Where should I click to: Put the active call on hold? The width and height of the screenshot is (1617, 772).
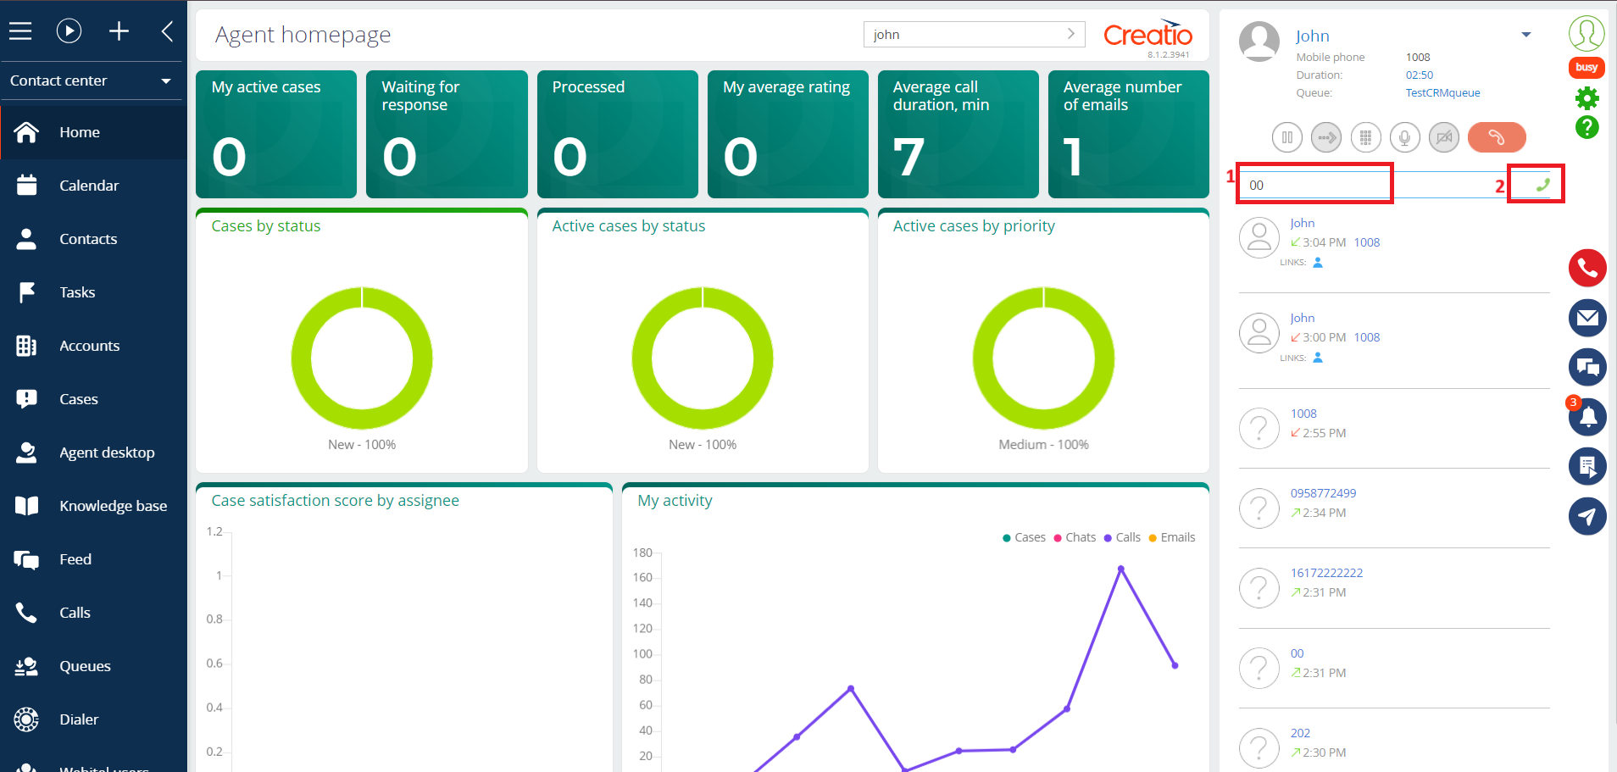(1286, 137)
